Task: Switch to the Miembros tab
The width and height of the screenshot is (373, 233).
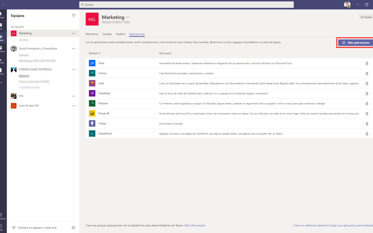Action: coord(92,34)
